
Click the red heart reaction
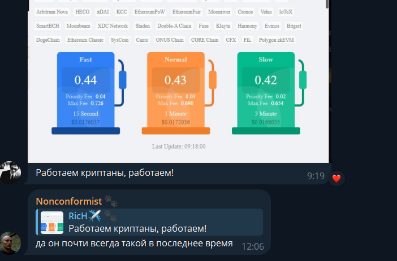336,179
